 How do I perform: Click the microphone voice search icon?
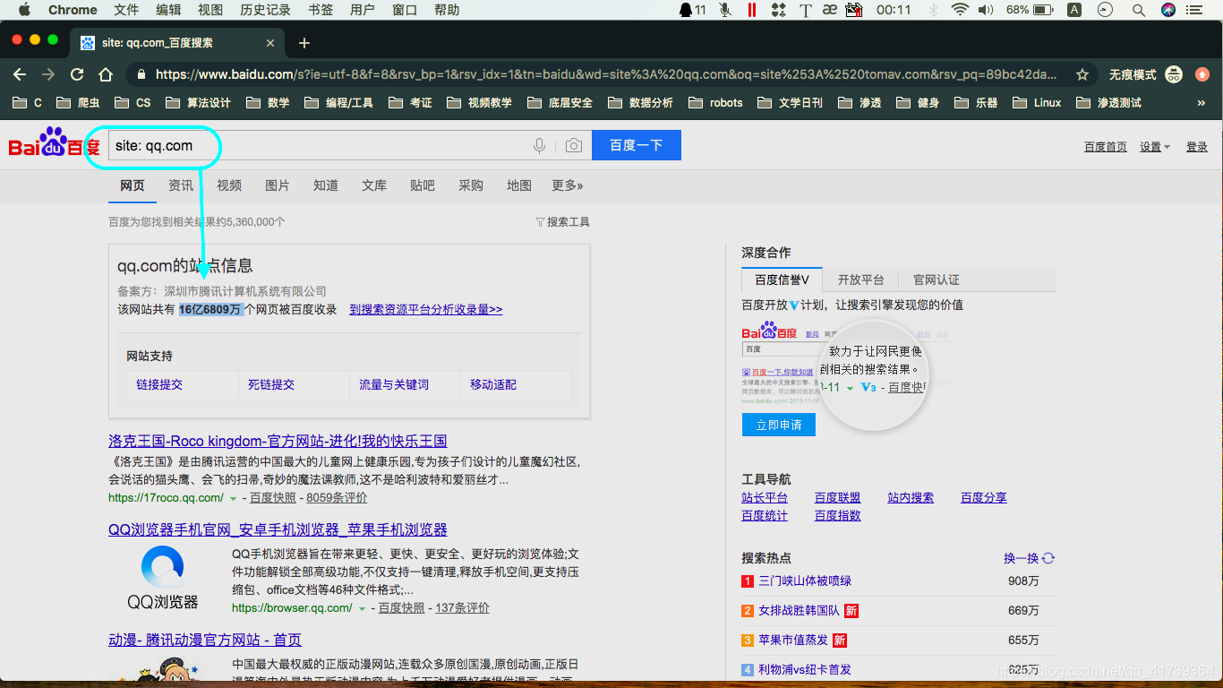click(x=539, y=145)
